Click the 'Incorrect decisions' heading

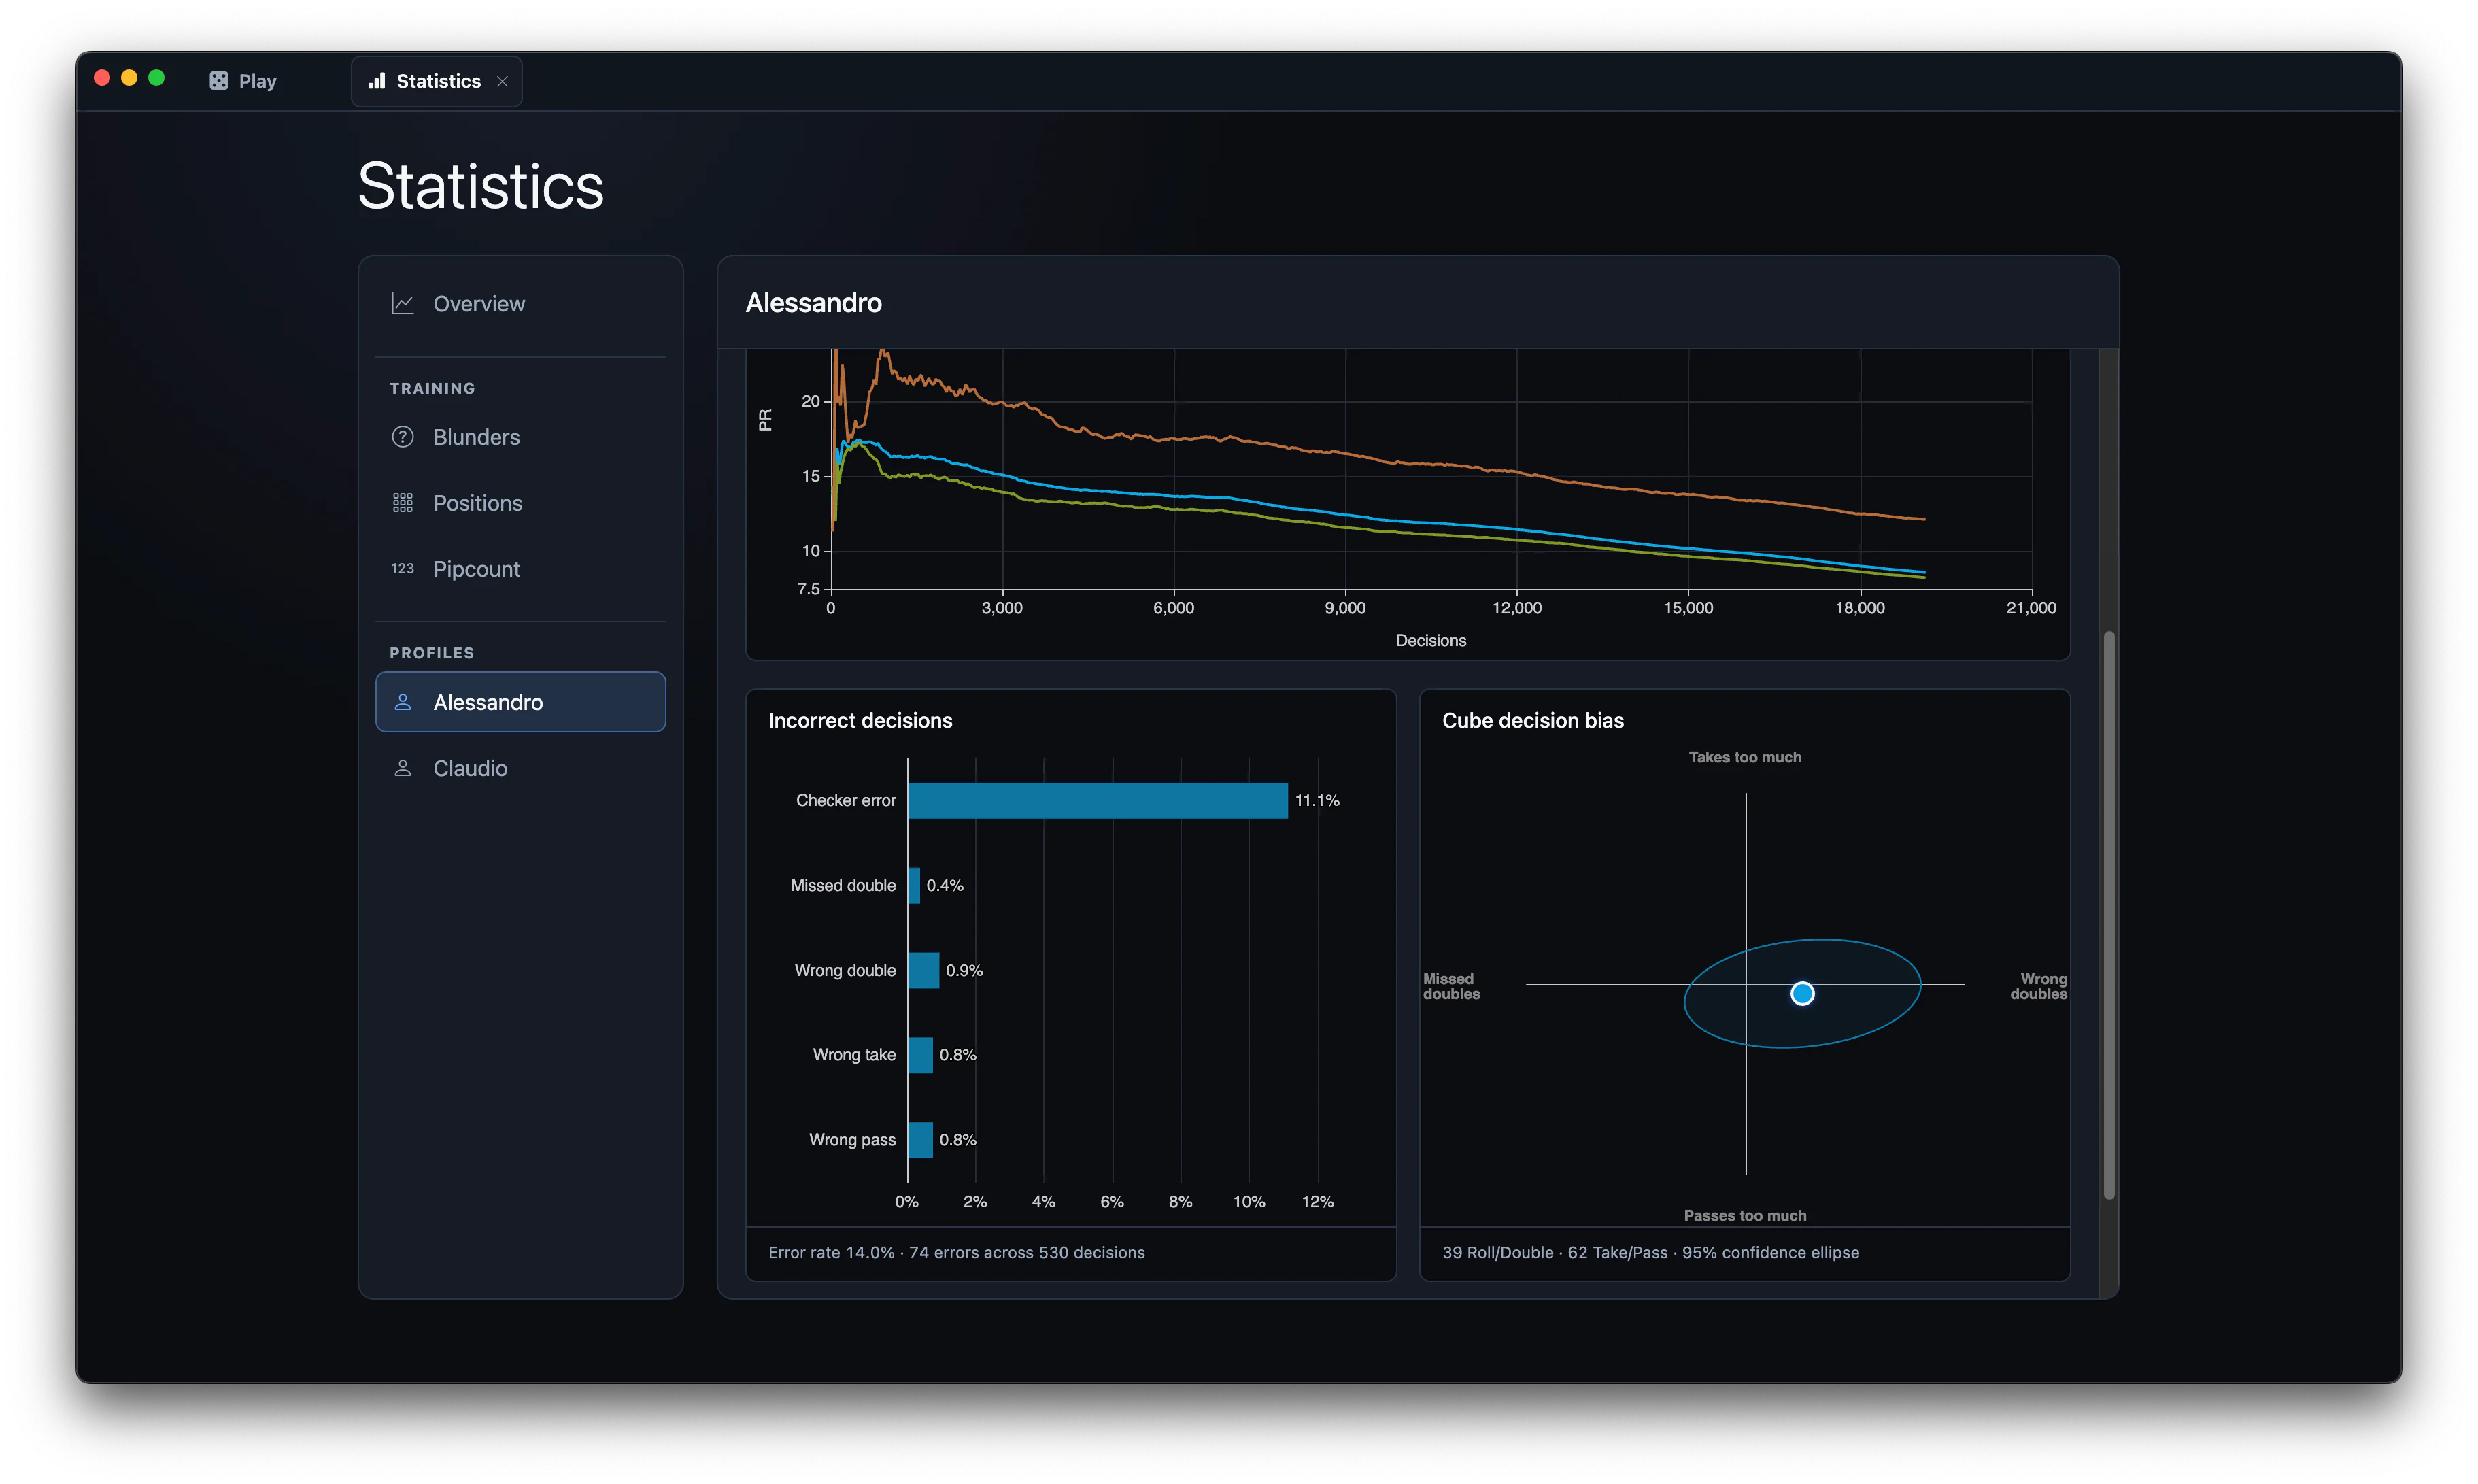[860, 721]
